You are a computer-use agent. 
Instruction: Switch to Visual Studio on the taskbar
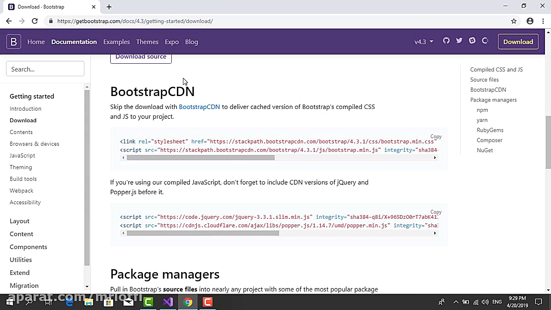coord(168,302)
